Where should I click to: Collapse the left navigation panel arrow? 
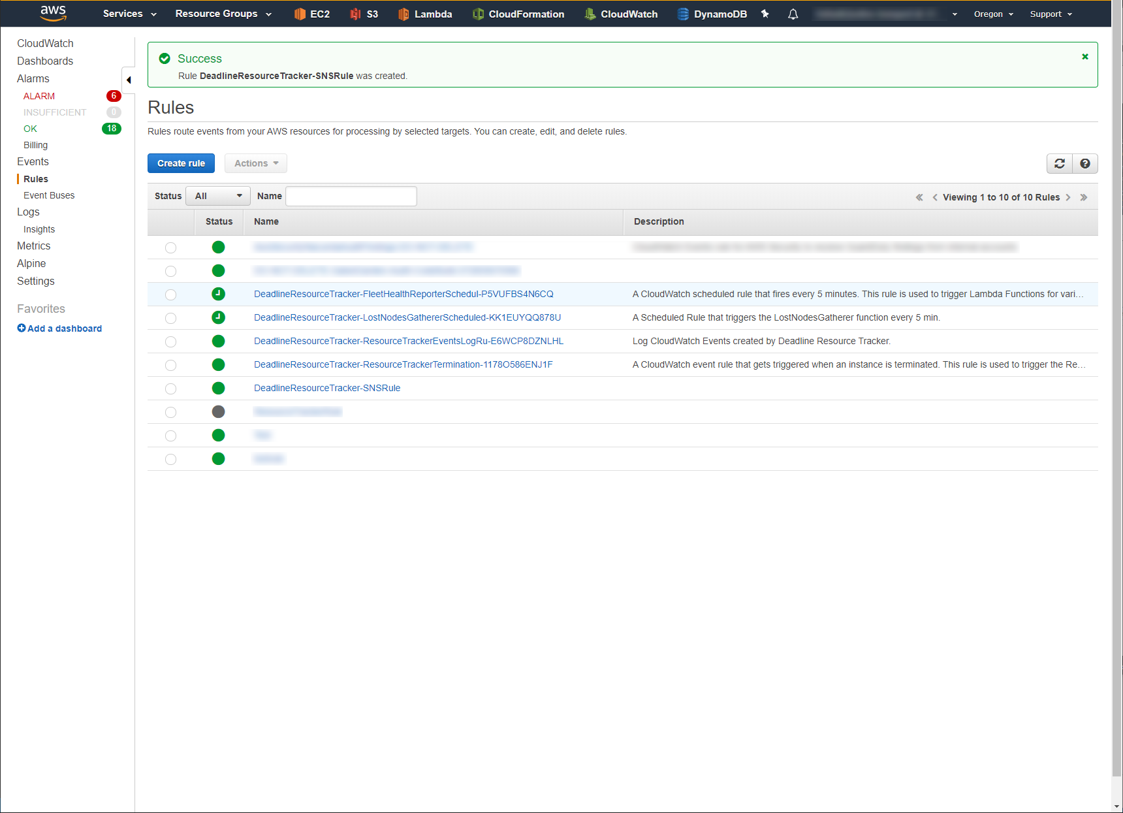click(x=129, y=80)
